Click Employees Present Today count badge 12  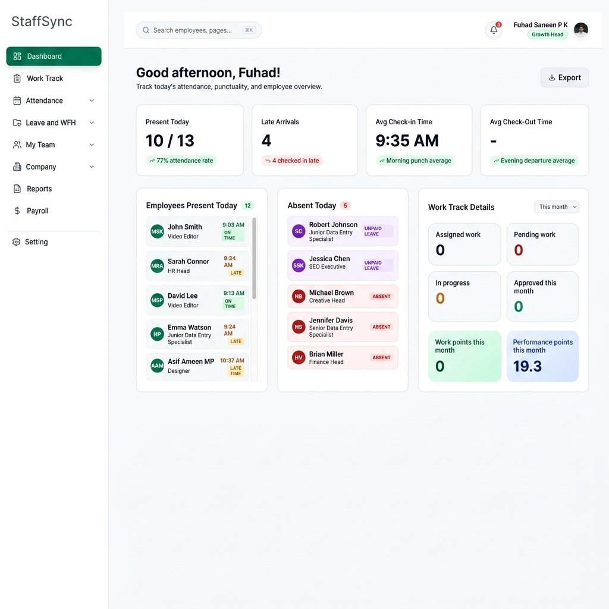[x=248, y=205]
